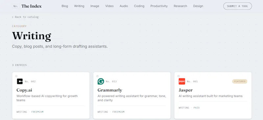Click the No. logo box in header
The image size is (263, 120).
click(16, 6)
